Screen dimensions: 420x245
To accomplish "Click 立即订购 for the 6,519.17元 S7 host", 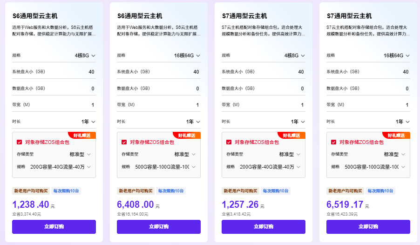I will click(368, 227).
